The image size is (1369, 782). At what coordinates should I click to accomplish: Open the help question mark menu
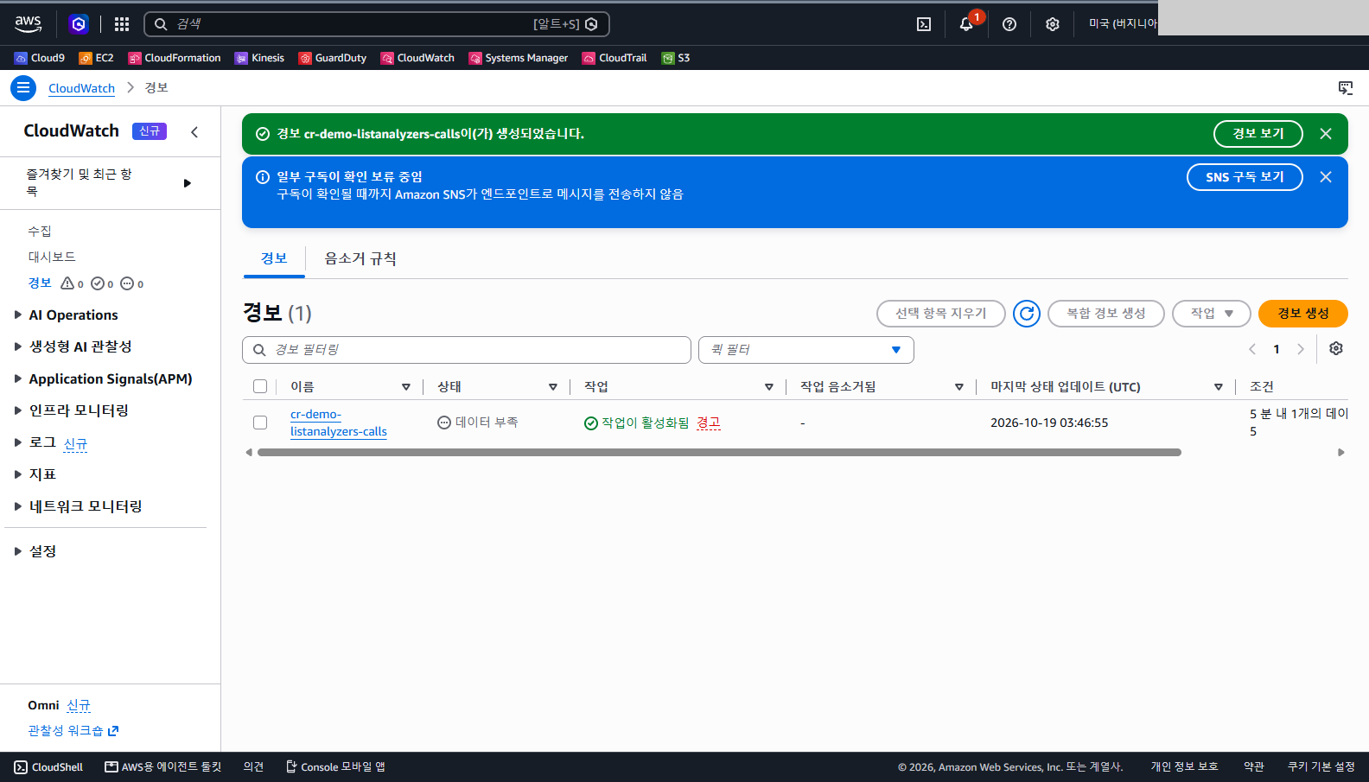pyautogui.click(x=1009, y=24)
